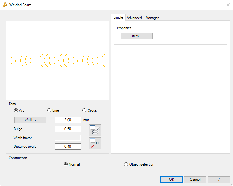The width and height of the screenshot is (233, 186).
Task: Cancel the Welded Seam dialog
Action: click(195, 180)
